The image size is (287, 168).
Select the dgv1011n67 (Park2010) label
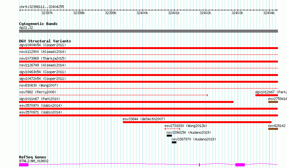(40, 99)
